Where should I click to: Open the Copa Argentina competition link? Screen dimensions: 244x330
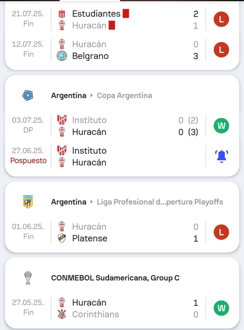coord(124,95)
